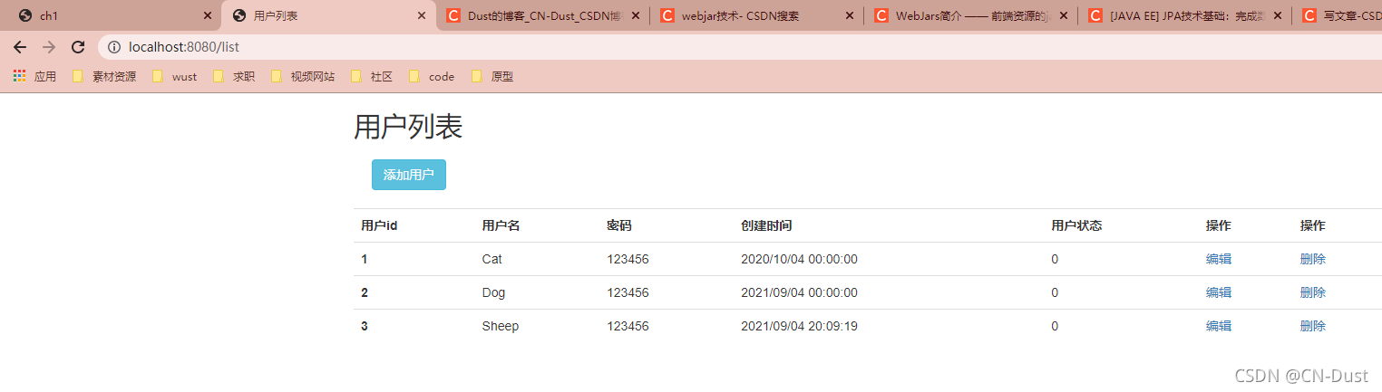Select the Dog username cell
1382x392 pixels.
click(494, 292)
